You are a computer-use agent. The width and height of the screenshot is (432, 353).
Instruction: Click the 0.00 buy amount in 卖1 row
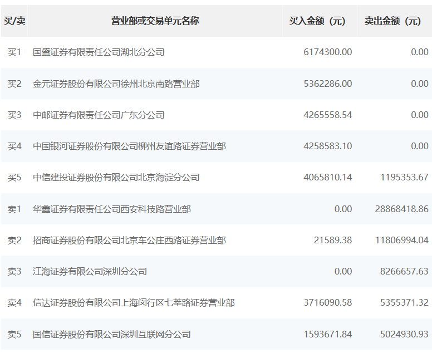pos(343,209)
